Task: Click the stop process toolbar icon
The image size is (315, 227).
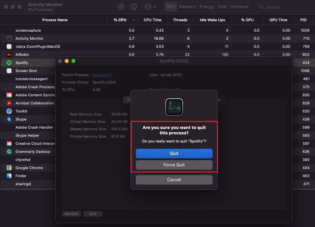Action: pos(121,7)
